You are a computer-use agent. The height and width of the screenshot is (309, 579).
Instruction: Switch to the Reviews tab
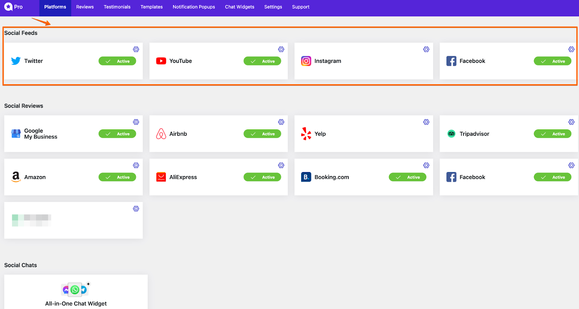tap(85, 7)
